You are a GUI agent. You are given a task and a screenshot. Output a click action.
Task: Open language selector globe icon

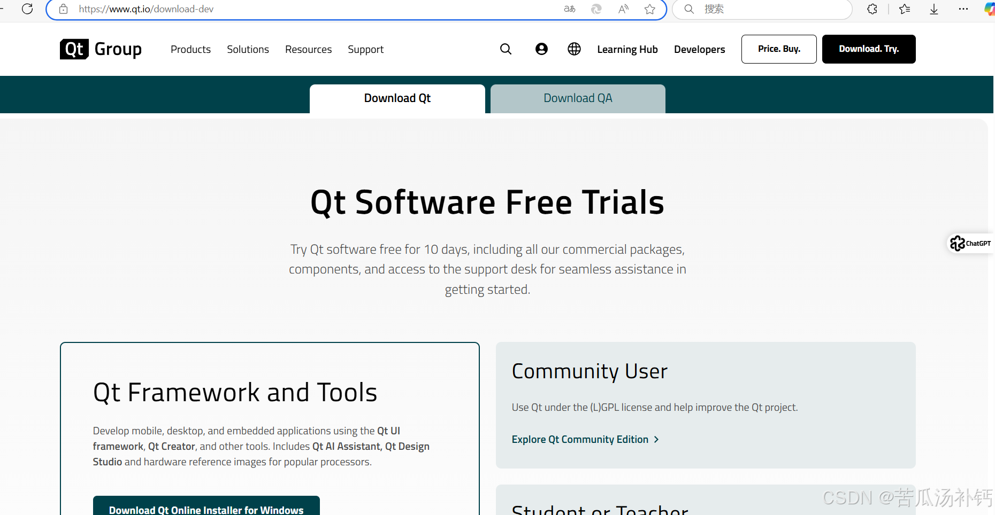pyautogui.click(x=574, y=49)
